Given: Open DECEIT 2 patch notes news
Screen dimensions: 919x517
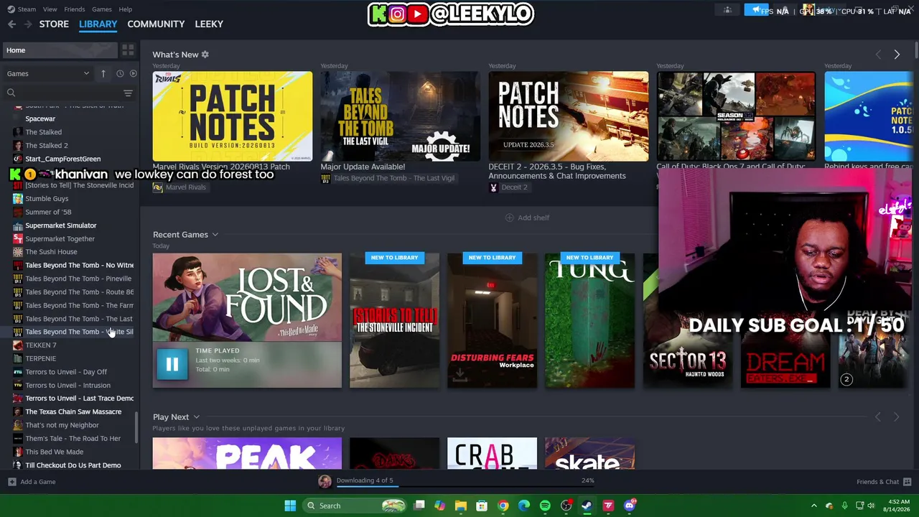Looking at the screenshot, I should tap(568, 116).
